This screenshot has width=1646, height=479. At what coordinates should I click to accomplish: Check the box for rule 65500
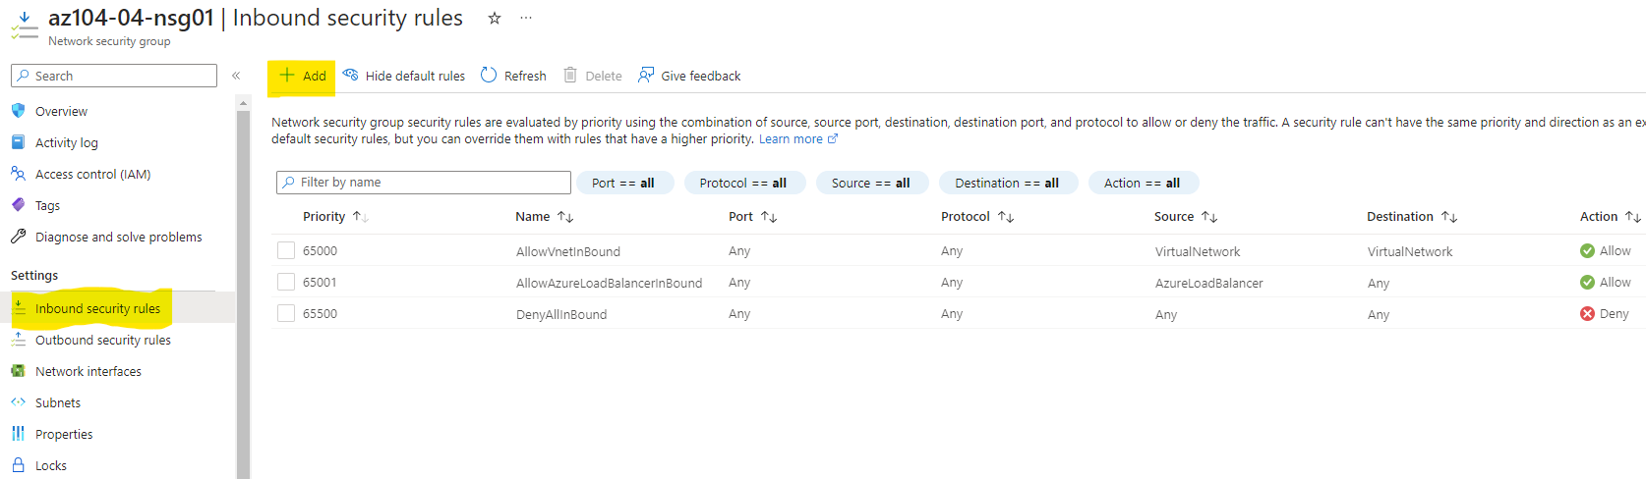pos(286,313)
